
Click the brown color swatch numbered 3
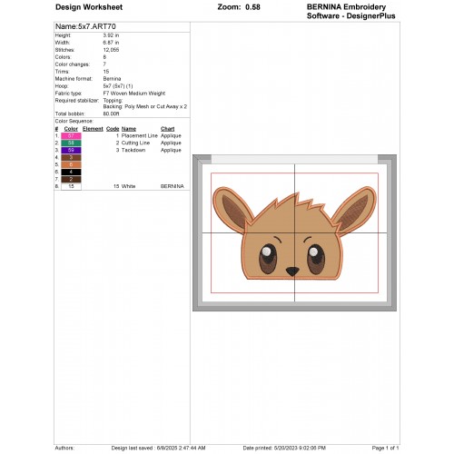click(x=71, y=158)
